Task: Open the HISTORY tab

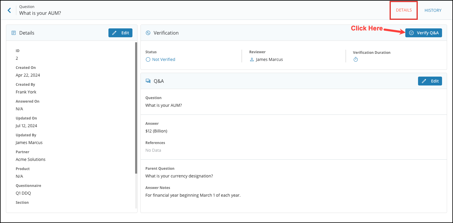Action: click(433, 10)
